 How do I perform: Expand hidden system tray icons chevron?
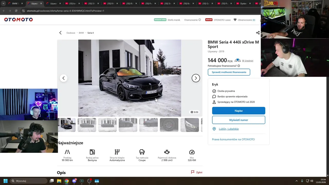pyautogui.click(x=296, y=181)
